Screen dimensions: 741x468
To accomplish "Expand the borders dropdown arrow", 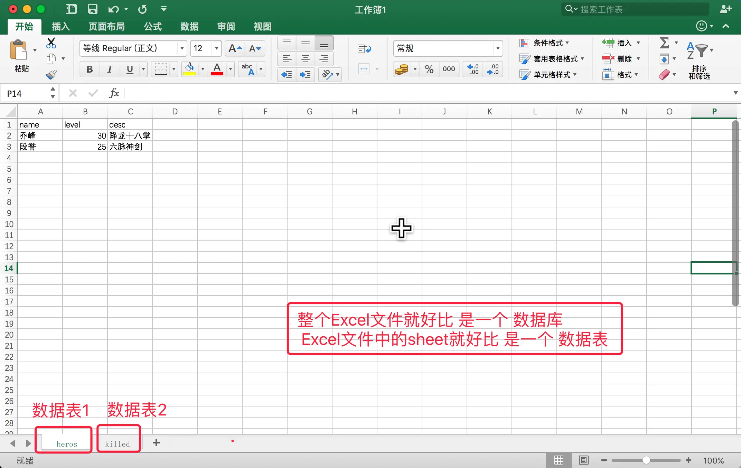I will pos(173,69).
